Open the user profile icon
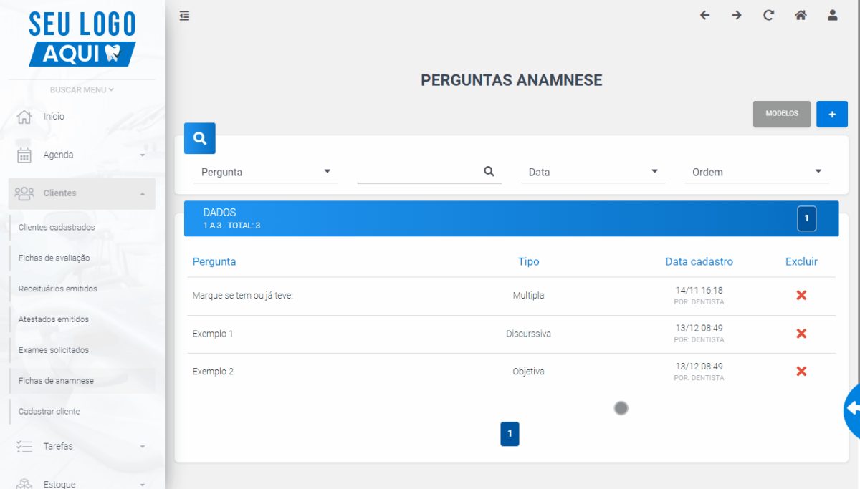 832,15
